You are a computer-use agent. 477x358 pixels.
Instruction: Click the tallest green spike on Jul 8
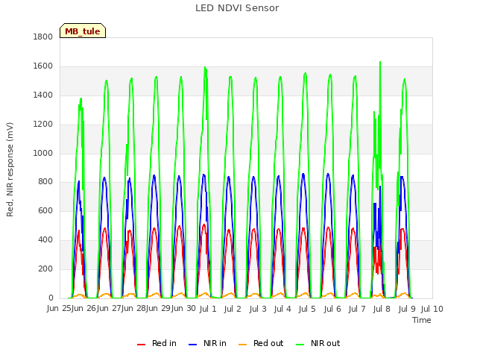pos(380,62)
